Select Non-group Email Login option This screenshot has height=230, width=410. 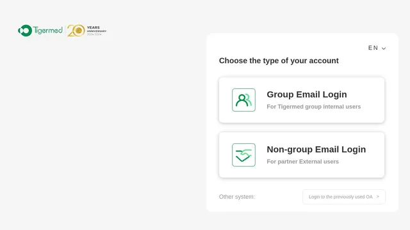coord(302,155)
